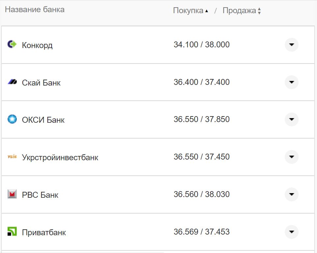This screenshot has width=317, height=253.
Task: Open the Скай Банк name link
Action: [41, 83]
